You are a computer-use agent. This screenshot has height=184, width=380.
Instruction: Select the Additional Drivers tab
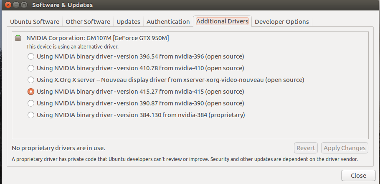tap(222, 21)
